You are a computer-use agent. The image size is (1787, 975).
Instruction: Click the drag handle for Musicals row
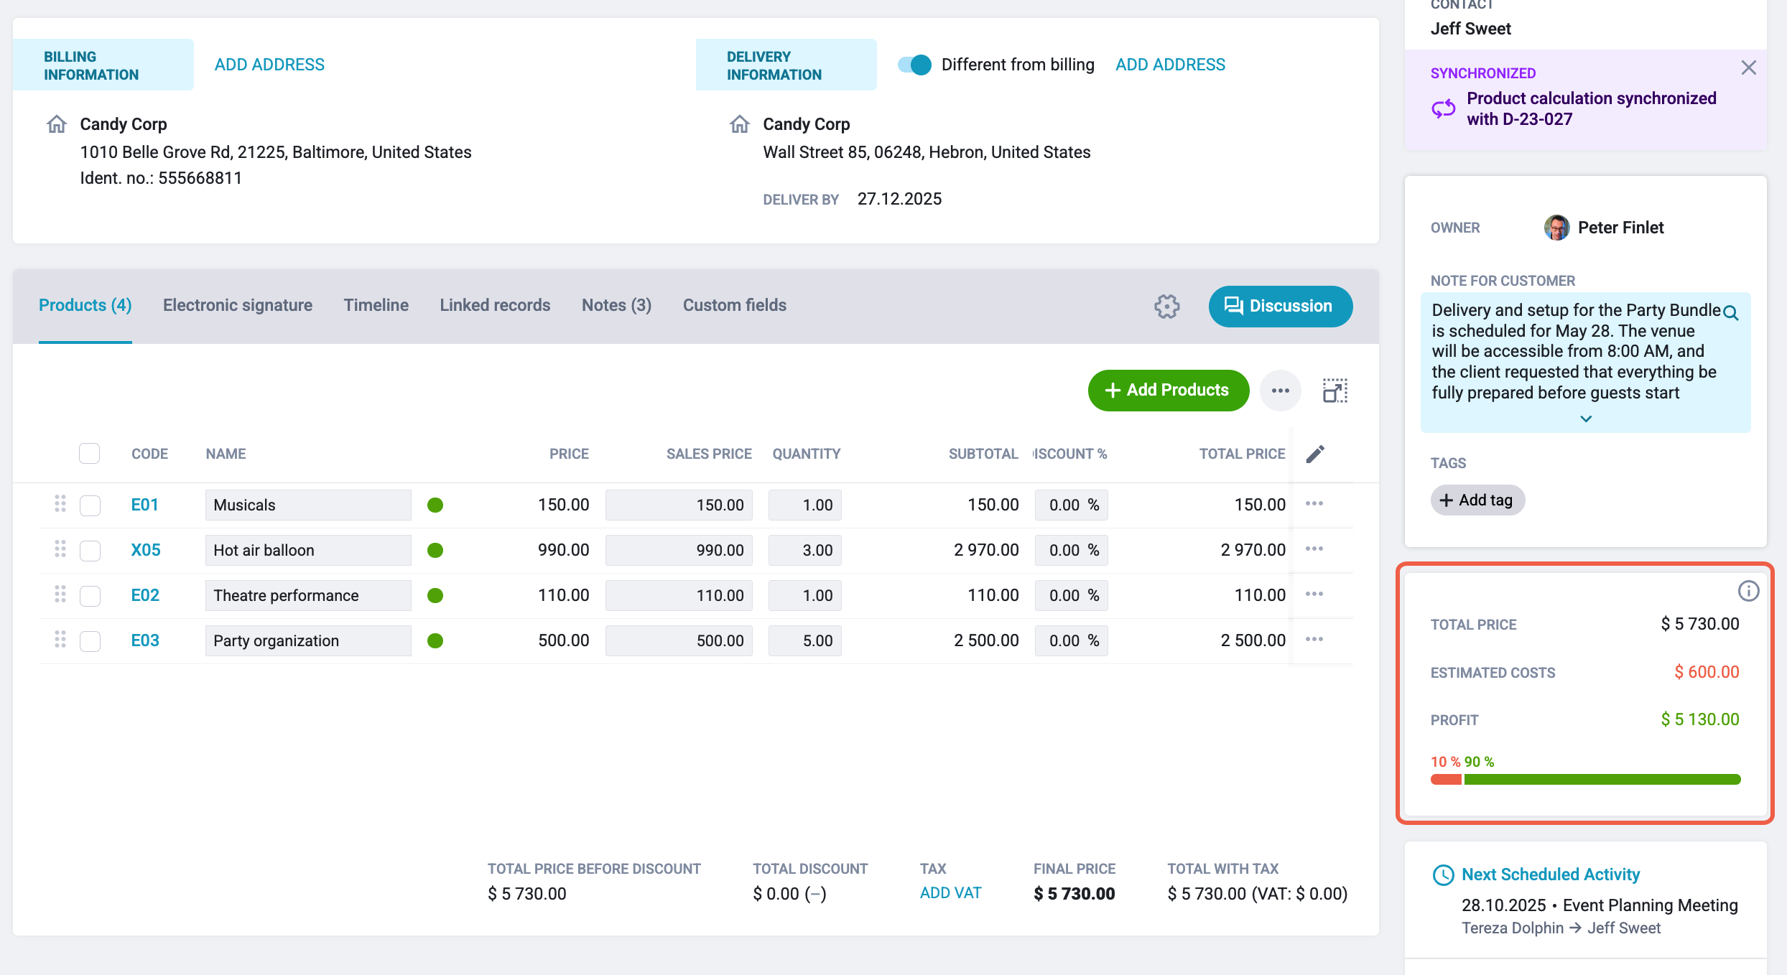[60, 504]
